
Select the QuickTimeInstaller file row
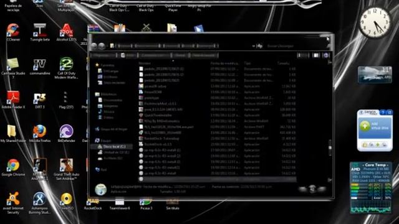pos(218,115)
